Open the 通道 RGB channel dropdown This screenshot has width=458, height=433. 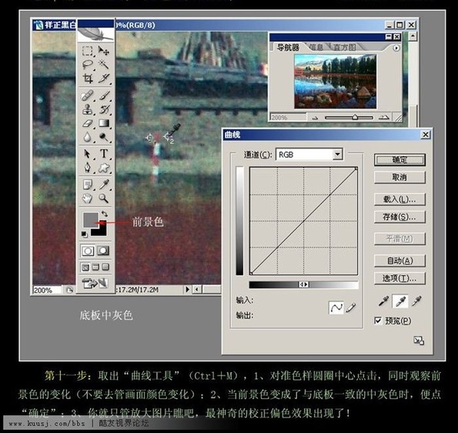point(337,154)
